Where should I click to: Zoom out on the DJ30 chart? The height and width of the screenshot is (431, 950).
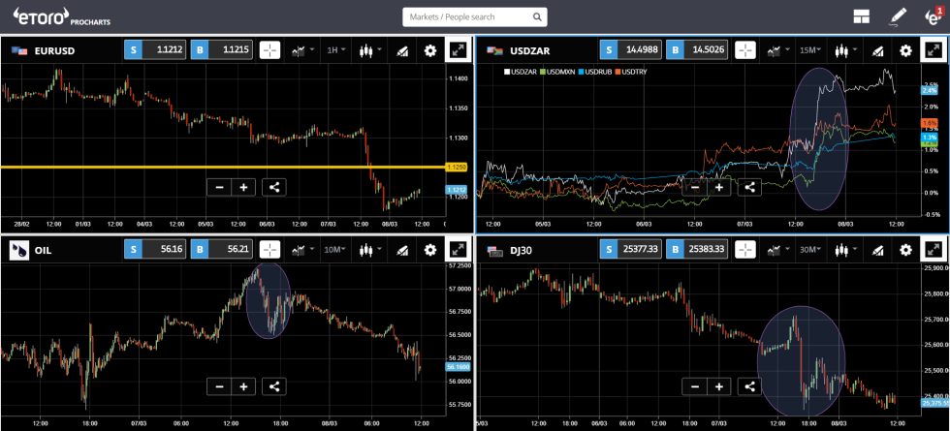tap(694, 386)
